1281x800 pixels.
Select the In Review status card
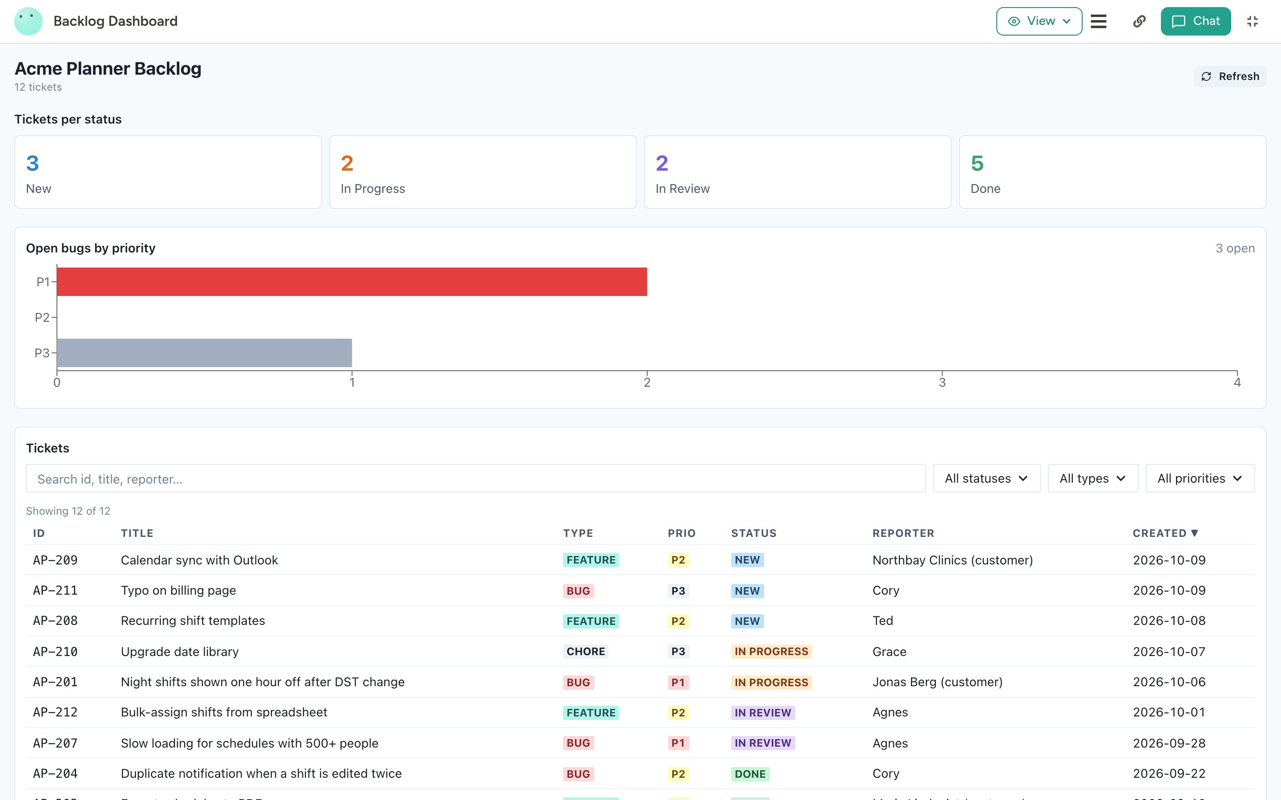(x=797, y=172)
